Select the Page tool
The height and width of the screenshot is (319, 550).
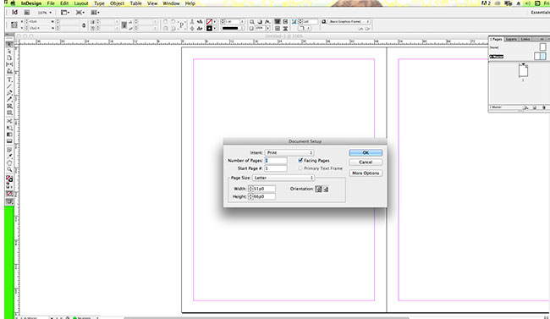[9, 58]
